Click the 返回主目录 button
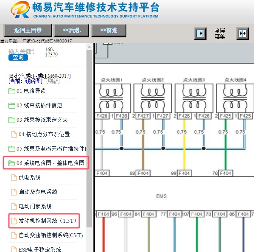The width and height of the screenshot is (254, 252). coord(28,30)
